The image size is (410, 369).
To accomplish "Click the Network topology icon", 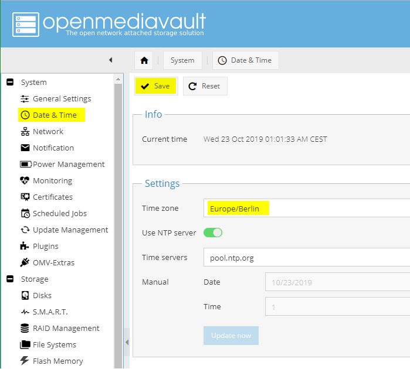I will [25, 131].
